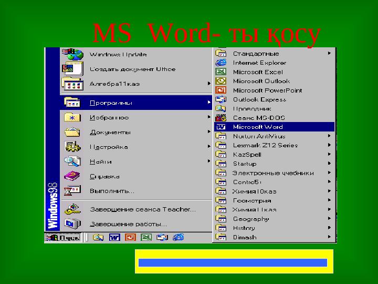Click the Найти magnifier icon
Image resolution: width=378 pixels, height=284 pixels.
tap(72, 161)
